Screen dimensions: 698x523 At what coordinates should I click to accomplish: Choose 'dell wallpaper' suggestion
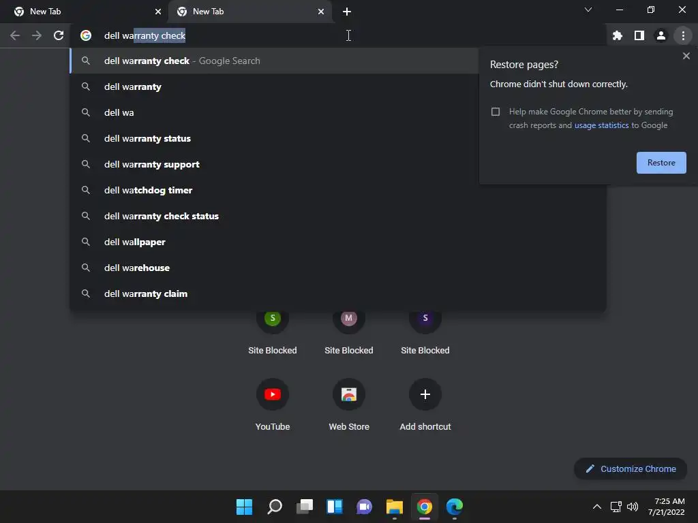(337, 242)
